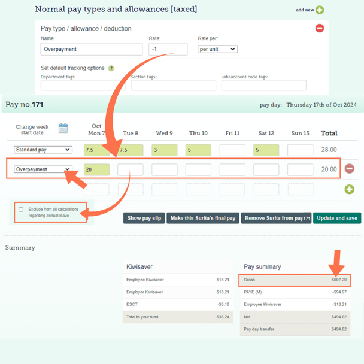Screen dimensions: 364x364
Task: Click the empty Standard pay Sun 13 field
Action: pyautogui.click(x=300, y=150)
